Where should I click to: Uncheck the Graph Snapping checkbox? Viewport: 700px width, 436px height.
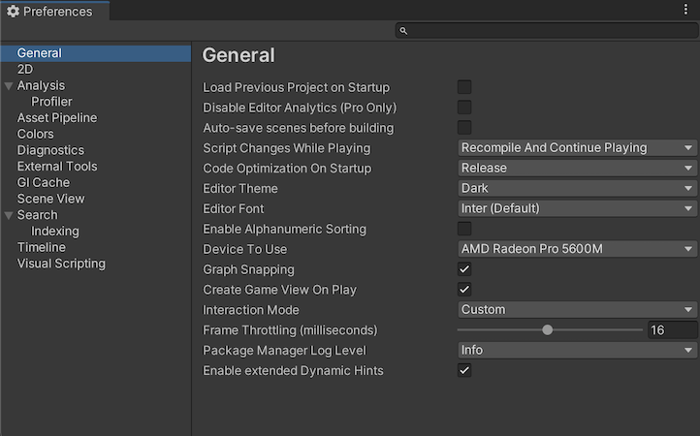click(x=464, y=269)
